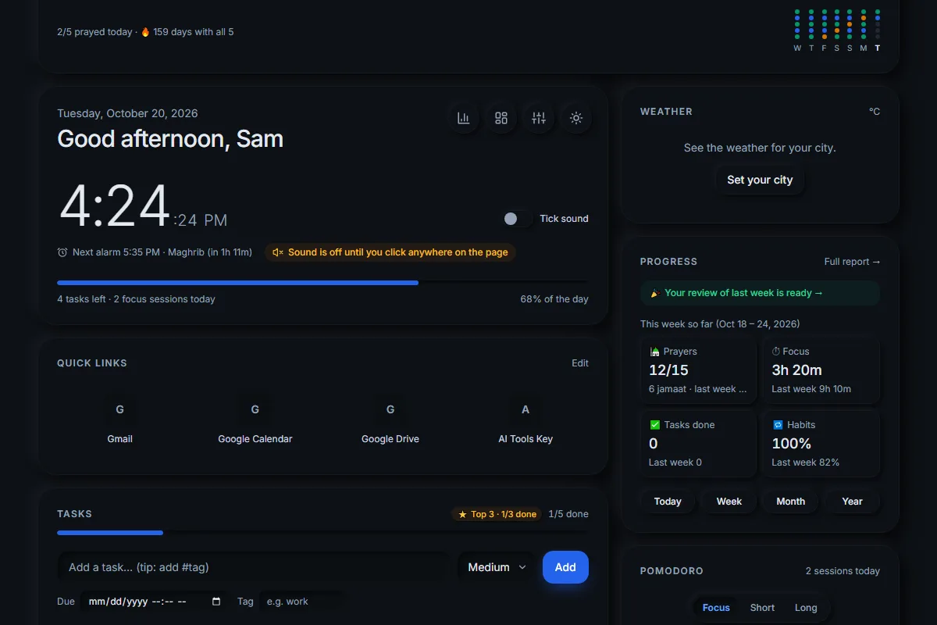This screenshot has height=625, width=937.
Task: Click 'This week so far' date range
Action: [x=720, y=323]
